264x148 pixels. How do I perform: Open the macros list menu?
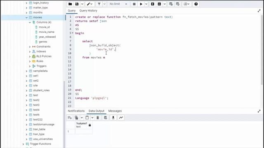pos(186,4)
